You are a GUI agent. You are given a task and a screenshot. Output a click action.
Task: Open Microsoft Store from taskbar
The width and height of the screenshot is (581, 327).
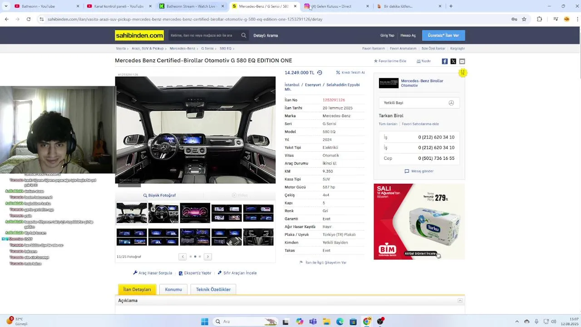click(x=353, y=322)
